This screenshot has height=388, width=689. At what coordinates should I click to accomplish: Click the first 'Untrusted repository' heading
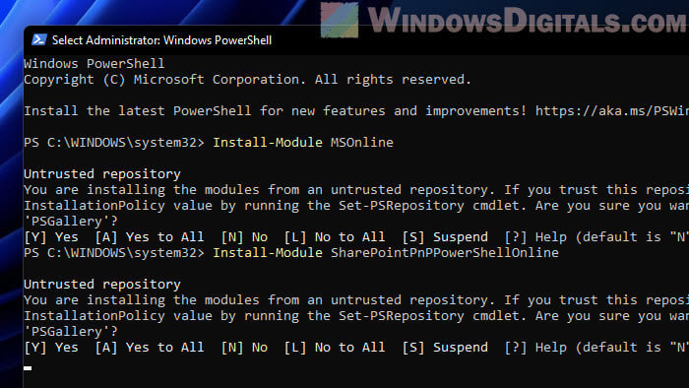(x=102, y=174)
